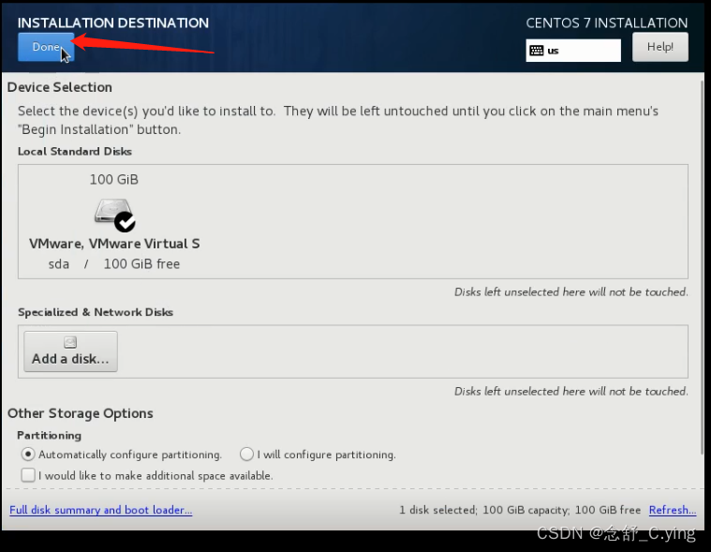
Task: Enable make additional space available checkbox
Action: [x=28, y=475]
